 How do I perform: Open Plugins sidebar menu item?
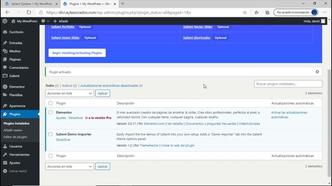tap(15, 114)
